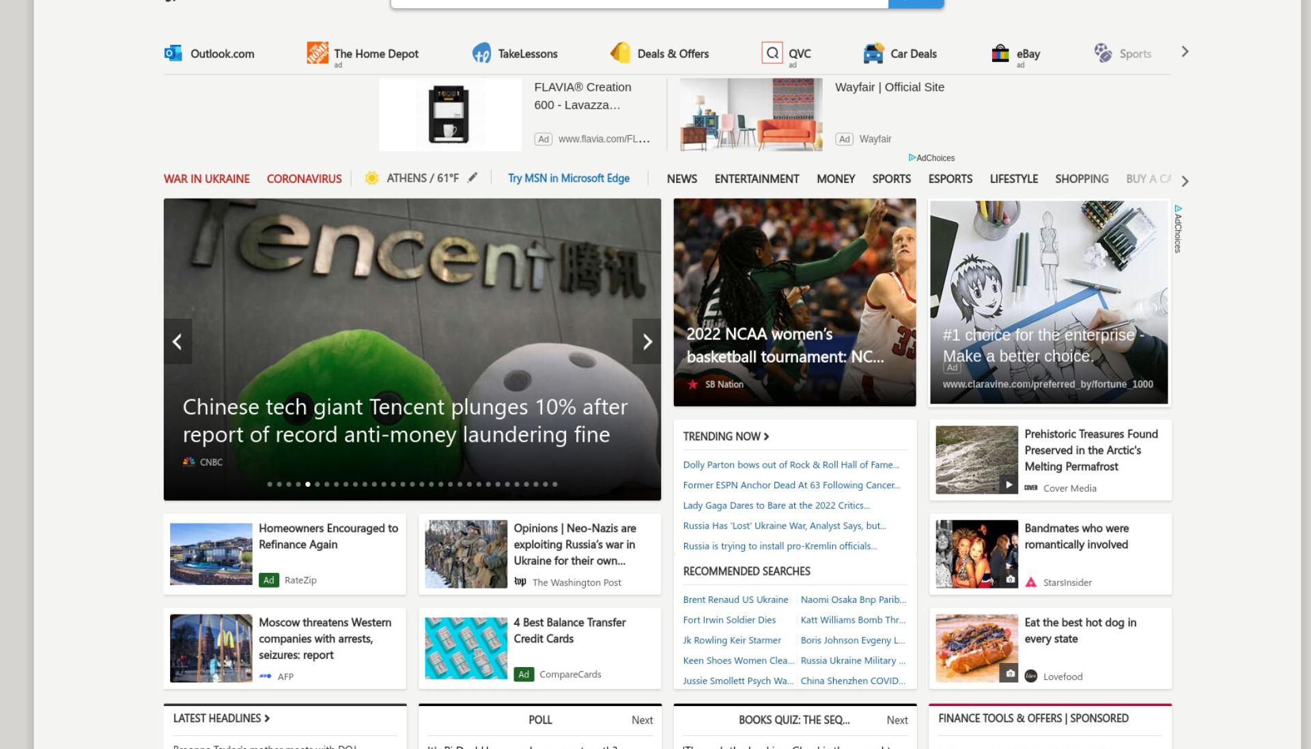Open Eat the best hot dog article
1311x749 pixels.
(x=1050, y=649)
